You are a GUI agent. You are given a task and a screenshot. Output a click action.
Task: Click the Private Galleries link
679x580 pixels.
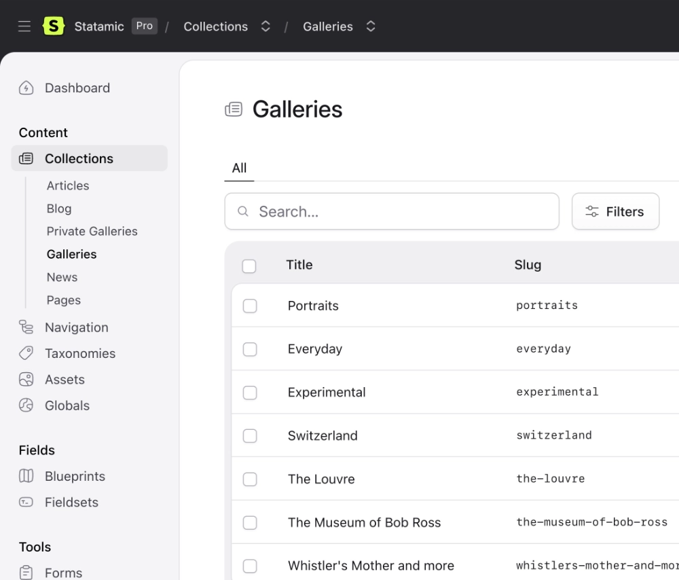coord(92,231)
